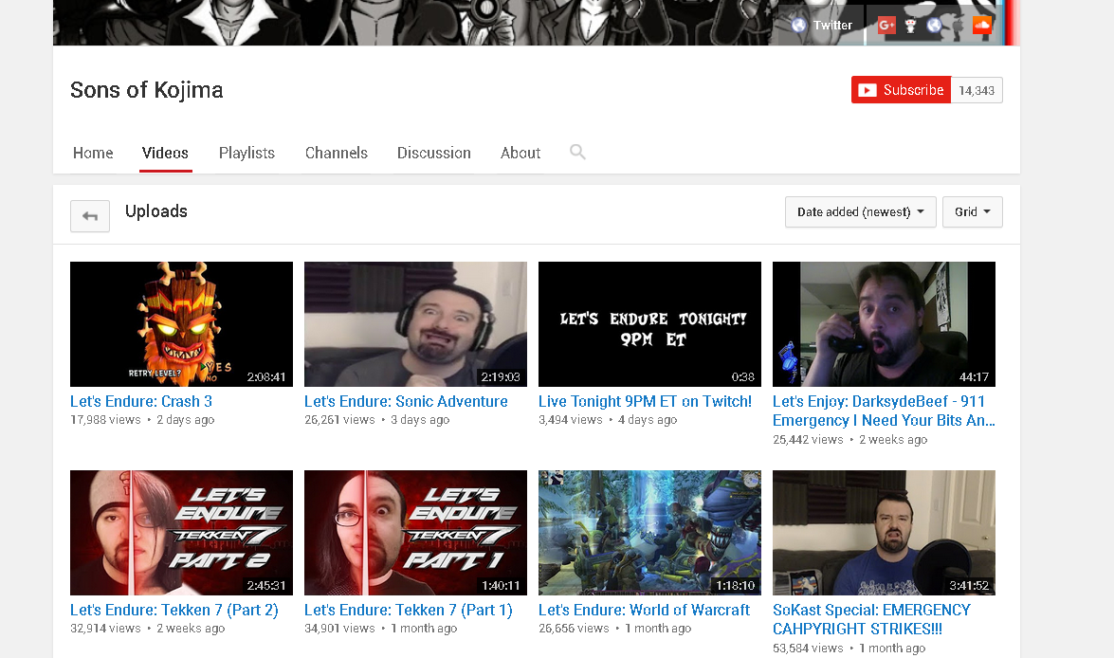Click the Uploads heading
Image resolution: width=1114 pixels, height=658 pixels.
(x=156, y=211)
